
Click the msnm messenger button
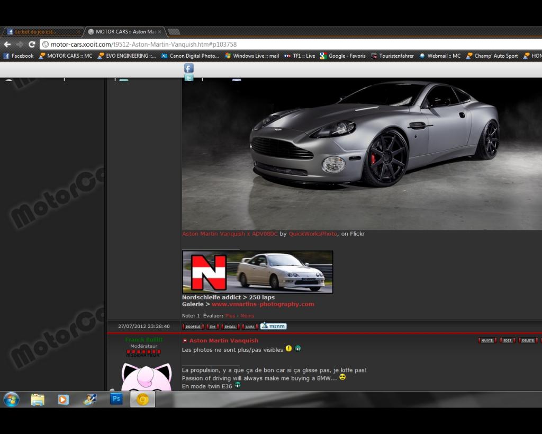273,326
